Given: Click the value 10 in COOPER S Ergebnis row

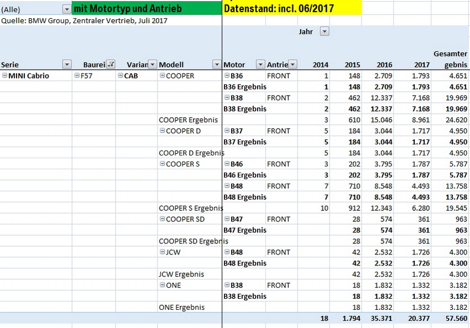Looking at the screenshot, I should (325, 208).
